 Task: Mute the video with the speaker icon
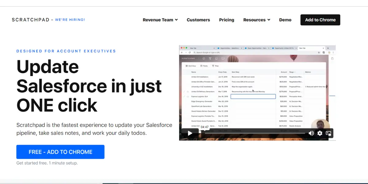[311, 133]
